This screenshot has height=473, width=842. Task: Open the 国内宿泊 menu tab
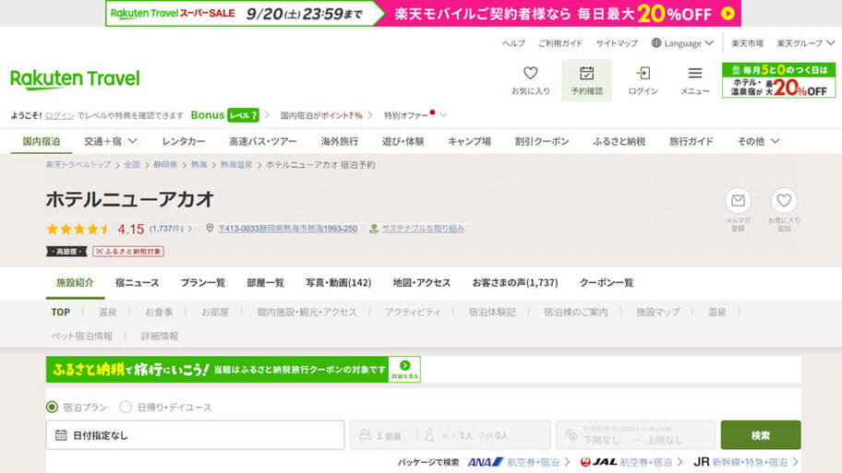[41, 141]
